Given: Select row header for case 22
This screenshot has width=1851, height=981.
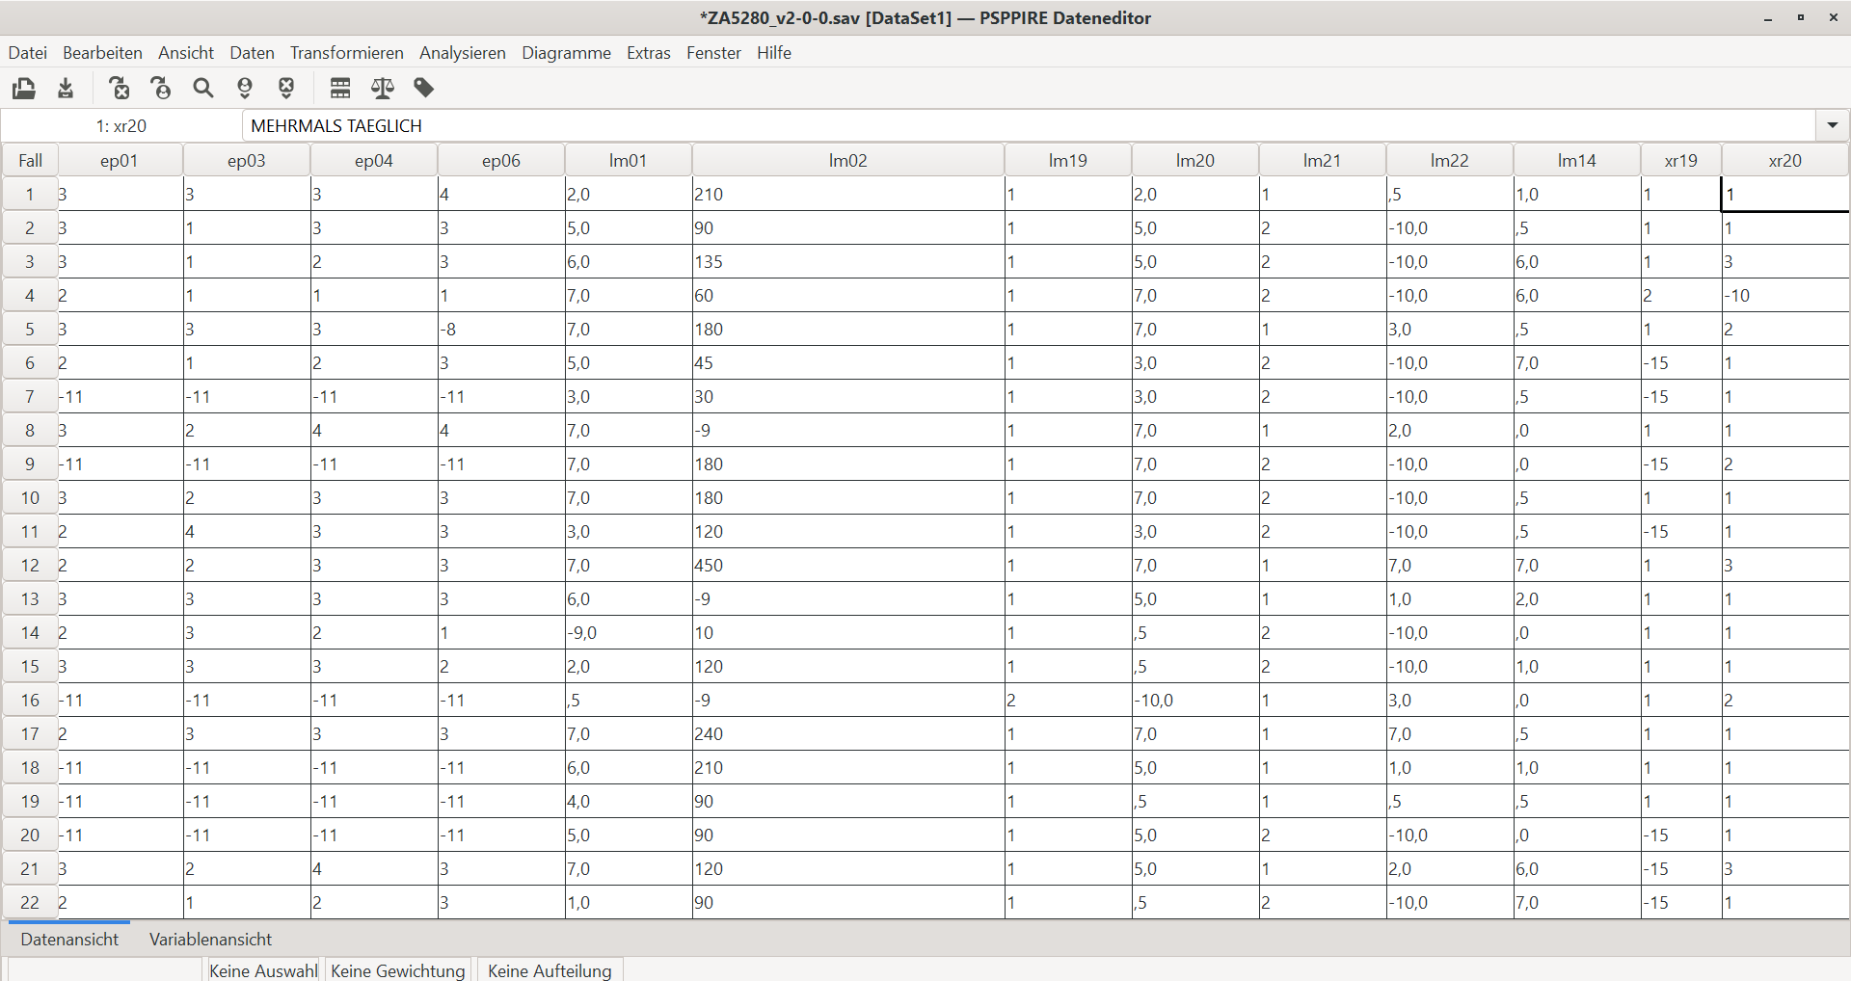Looking at the screenshot, I should [x=30, y=903].
